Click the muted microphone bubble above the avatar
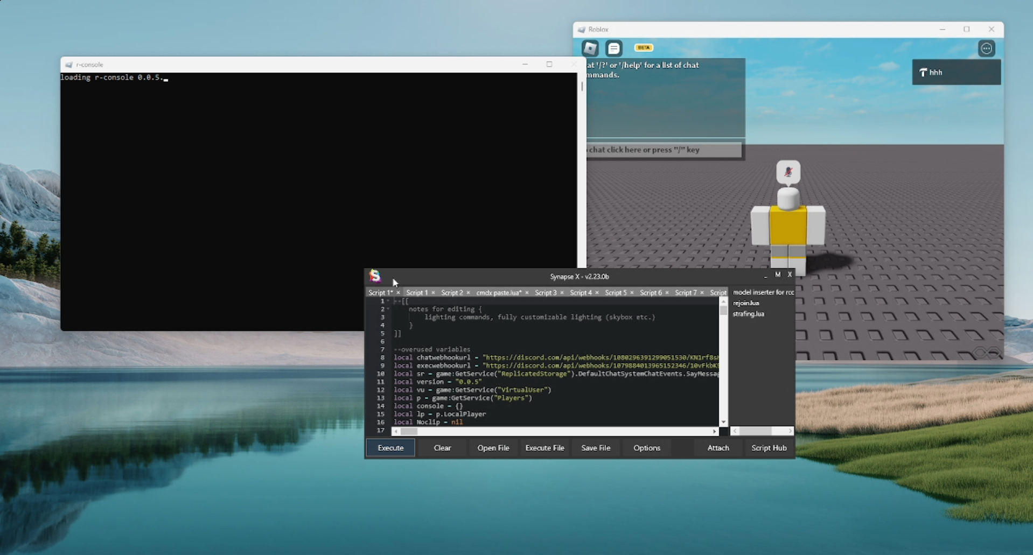The width and height of the screenshot is (1033, 555). pos(788,172)
